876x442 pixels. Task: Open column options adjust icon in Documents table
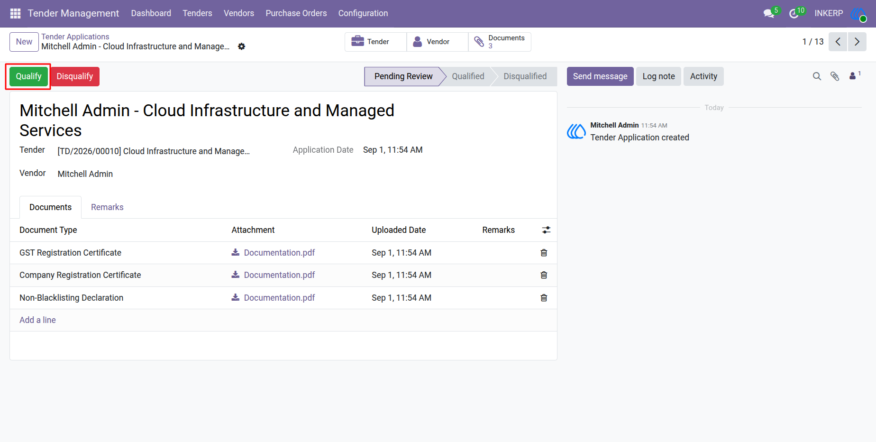click(546, 230)
